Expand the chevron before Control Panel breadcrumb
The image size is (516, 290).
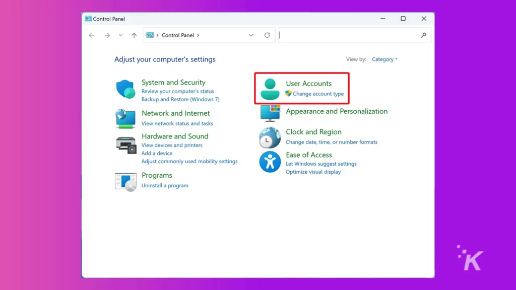157,35
